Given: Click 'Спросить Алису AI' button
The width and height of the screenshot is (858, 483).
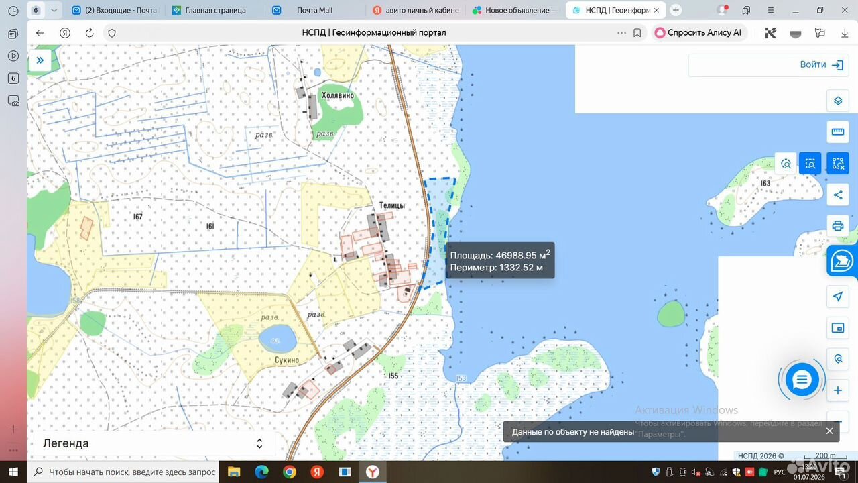Looking at the screenshot, I should [699, 33].
